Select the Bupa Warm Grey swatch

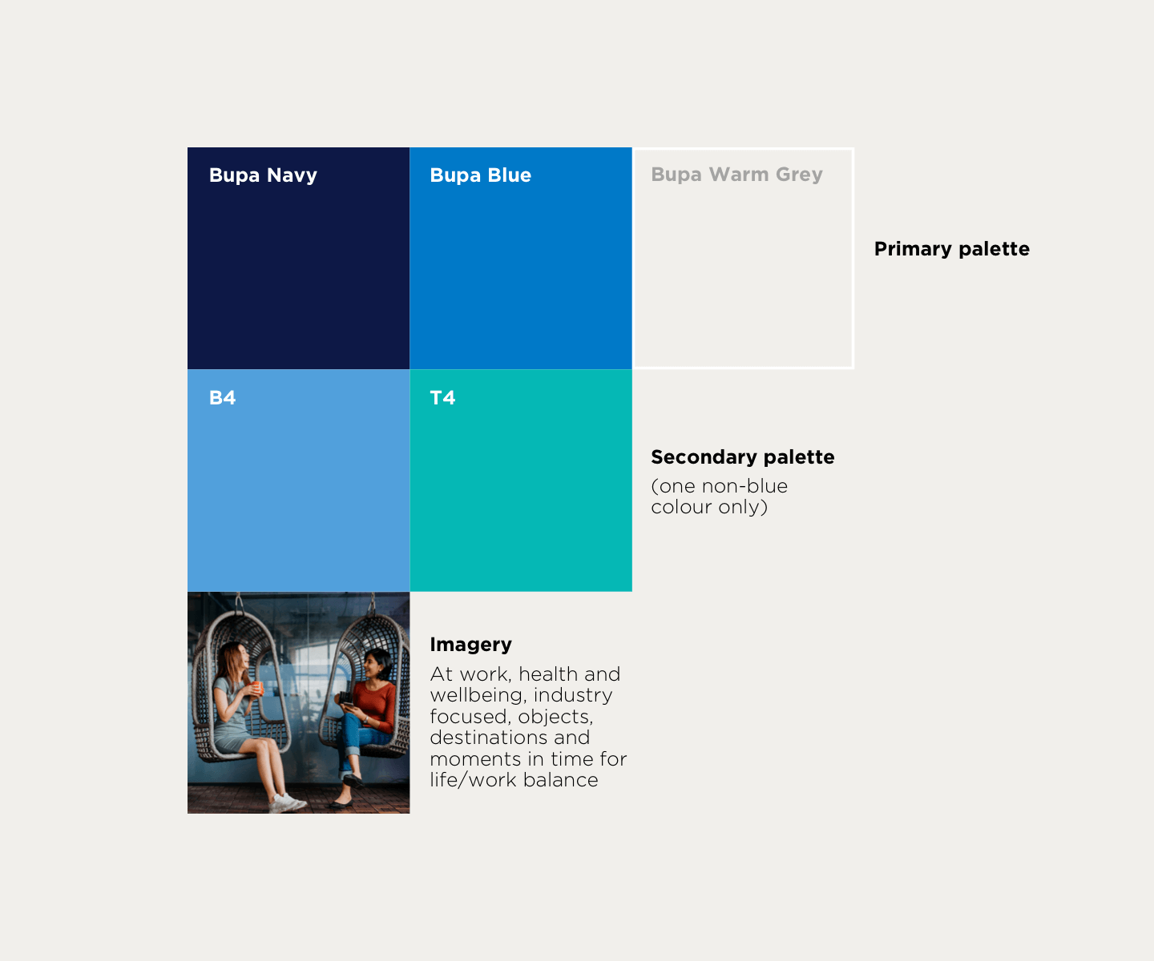(x=744, y=258)
